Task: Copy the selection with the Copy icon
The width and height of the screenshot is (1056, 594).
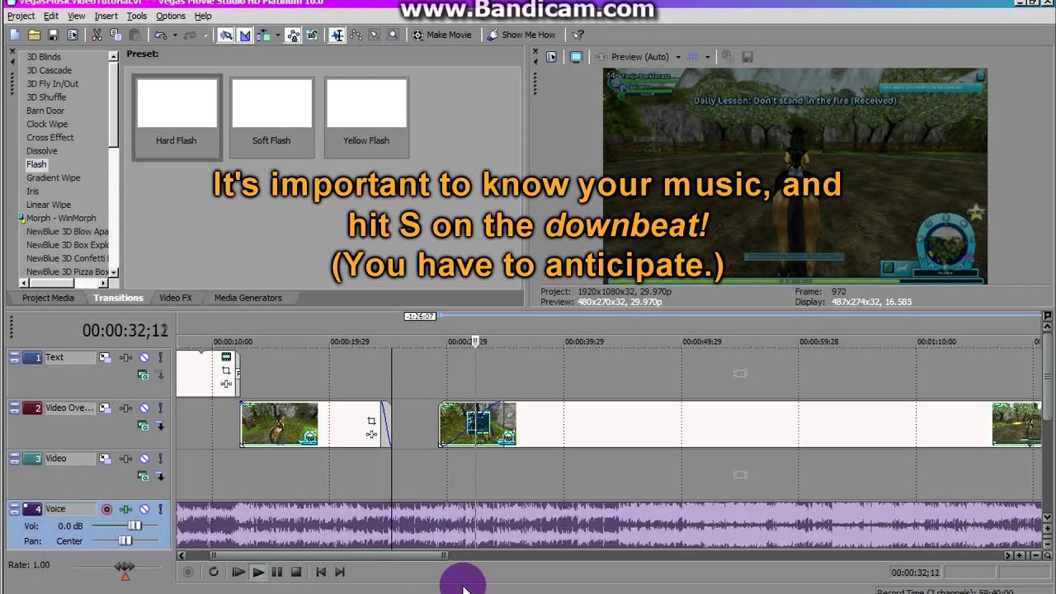Action: click(x=115, y=35)
